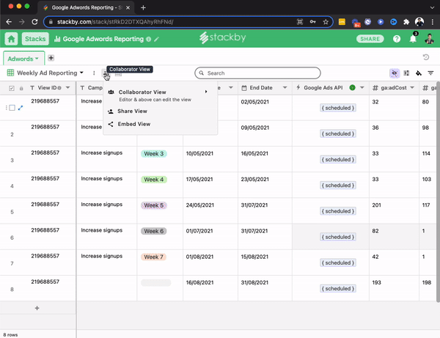Select the Week 4 tag

click(x=154, y=180)
